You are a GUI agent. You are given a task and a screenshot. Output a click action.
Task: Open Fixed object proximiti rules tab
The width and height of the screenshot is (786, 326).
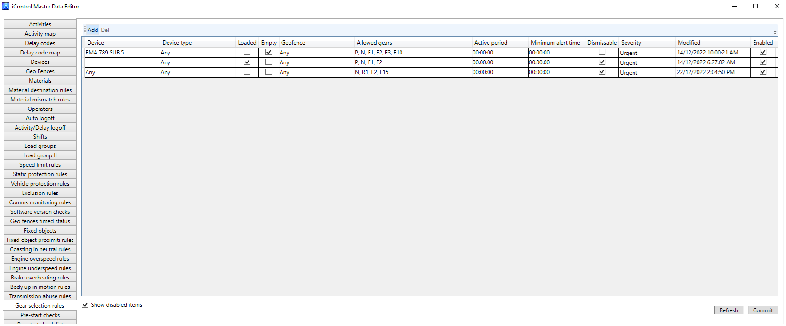pos(40,240)
